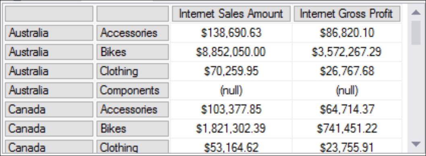Select the Internet Gross Profit column header
The width and height of the screenshot is (426, 156).
347,14
